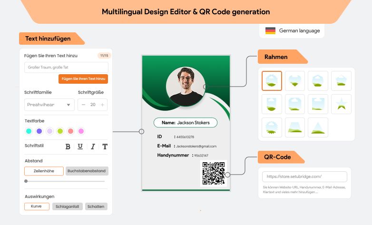Select the trapezoid frame shape
Viewport: 372px width, 225px height.
pyautogui.click(x=295, y=127)
